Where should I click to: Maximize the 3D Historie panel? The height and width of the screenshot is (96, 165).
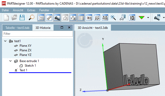pos(62,27)
